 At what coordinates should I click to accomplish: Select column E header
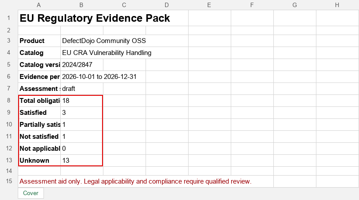pos(209,5)
